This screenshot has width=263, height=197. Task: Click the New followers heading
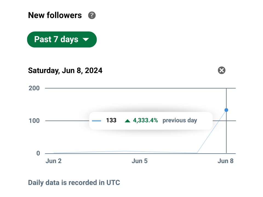[x=55, y=15]
